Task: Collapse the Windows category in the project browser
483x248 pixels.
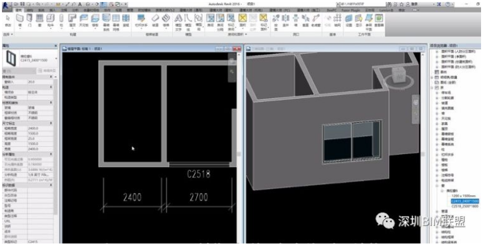Action: click(438, 186)
